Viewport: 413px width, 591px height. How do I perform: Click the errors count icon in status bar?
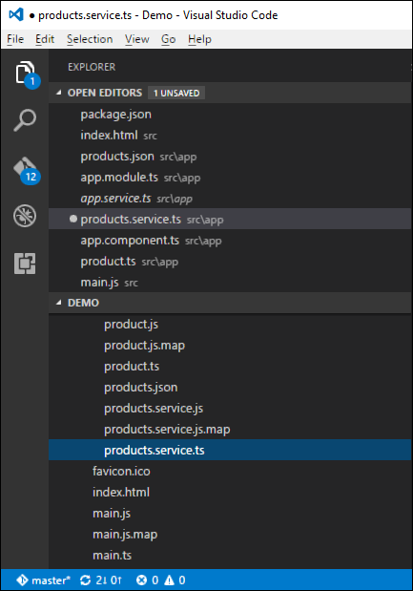click(141, 580)
